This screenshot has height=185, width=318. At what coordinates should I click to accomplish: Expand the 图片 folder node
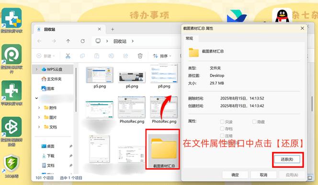point(39,117)
